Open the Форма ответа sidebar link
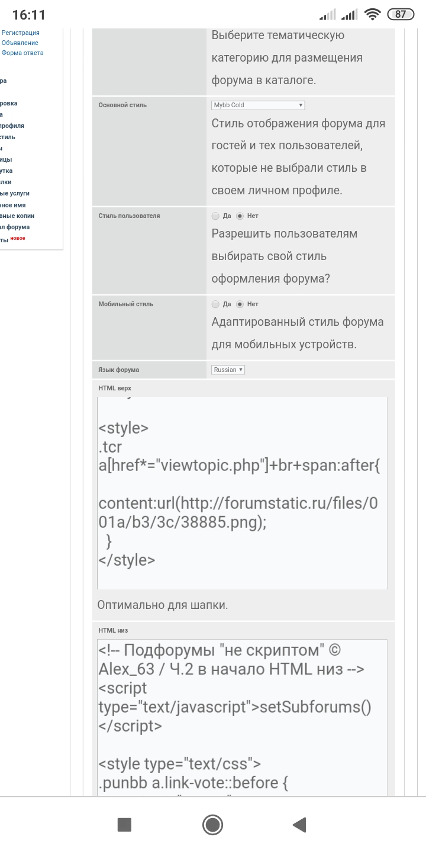 [22, 53]
